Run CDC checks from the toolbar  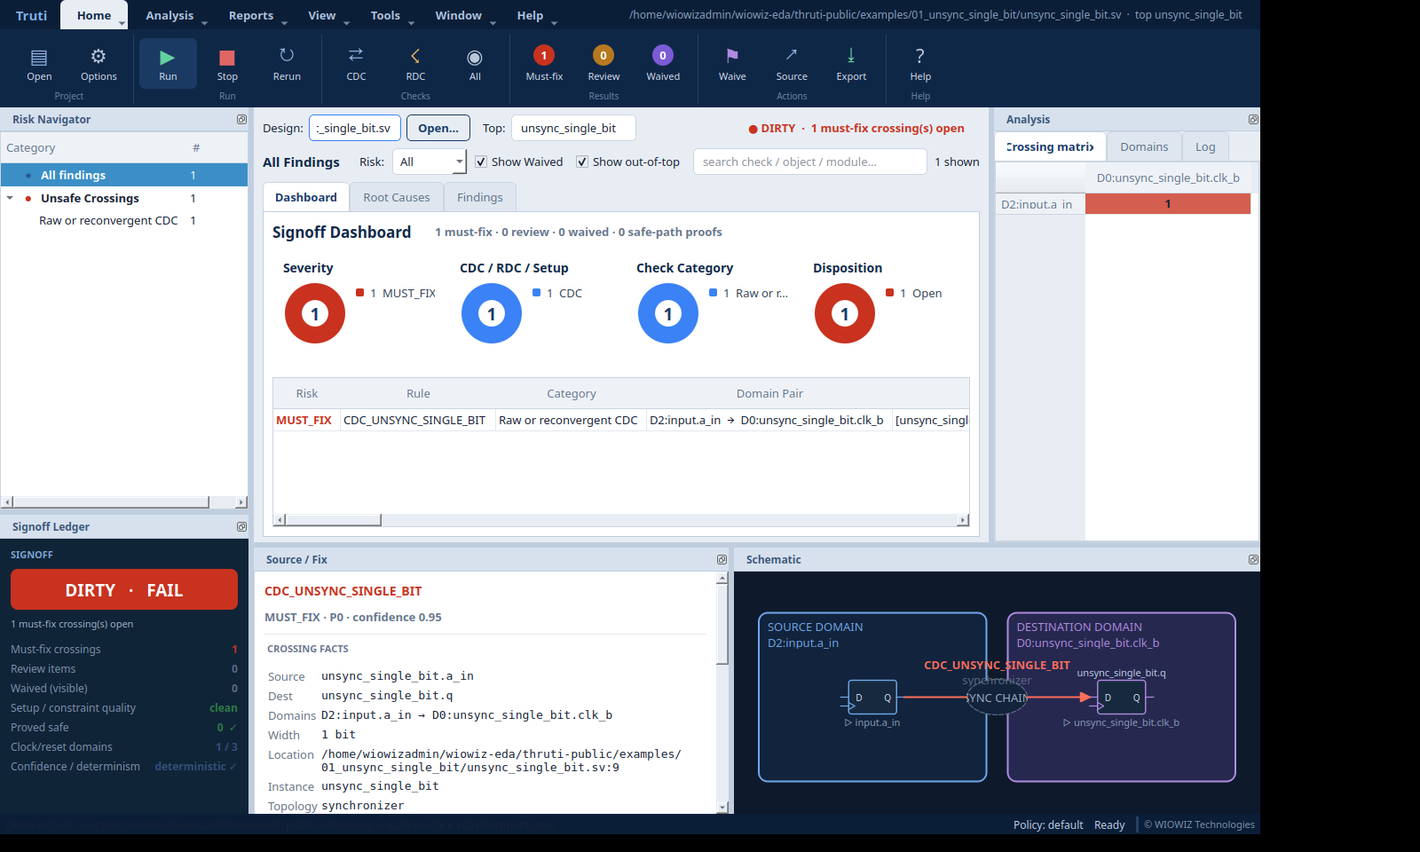tap(356, 64)
